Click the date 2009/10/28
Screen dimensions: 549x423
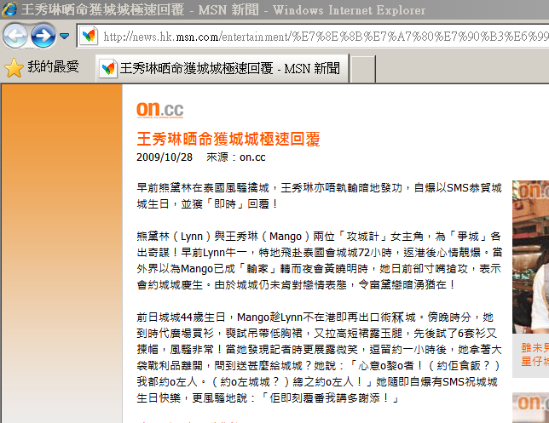coord(165,157)
